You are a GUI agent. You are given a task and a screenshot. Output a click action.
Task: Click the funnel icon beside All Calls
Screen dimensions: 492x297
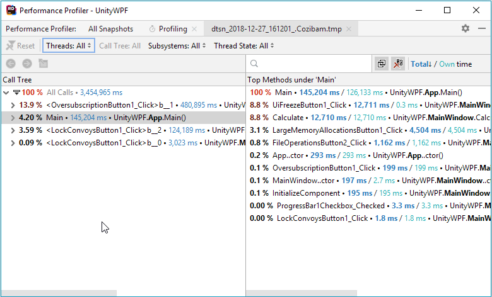click(x=16, y=92)
